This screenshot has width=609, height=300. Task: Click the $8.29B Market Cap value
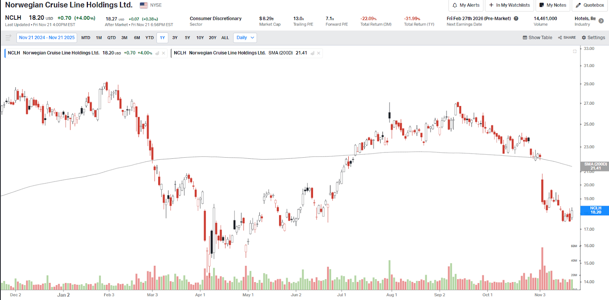[x=266, y=18]
